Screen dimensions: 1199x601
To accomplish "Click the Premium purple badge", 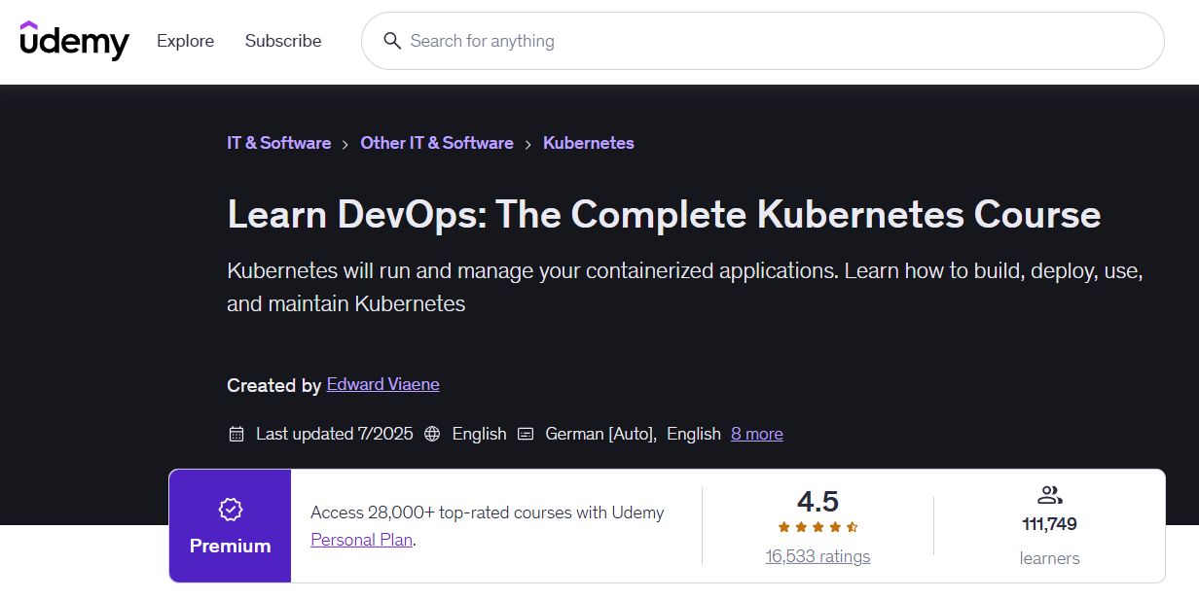I will [231, 526].
